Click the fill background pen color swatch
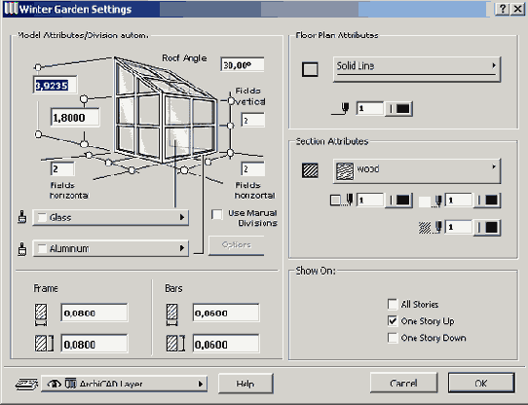 click(x=488, y=201)
